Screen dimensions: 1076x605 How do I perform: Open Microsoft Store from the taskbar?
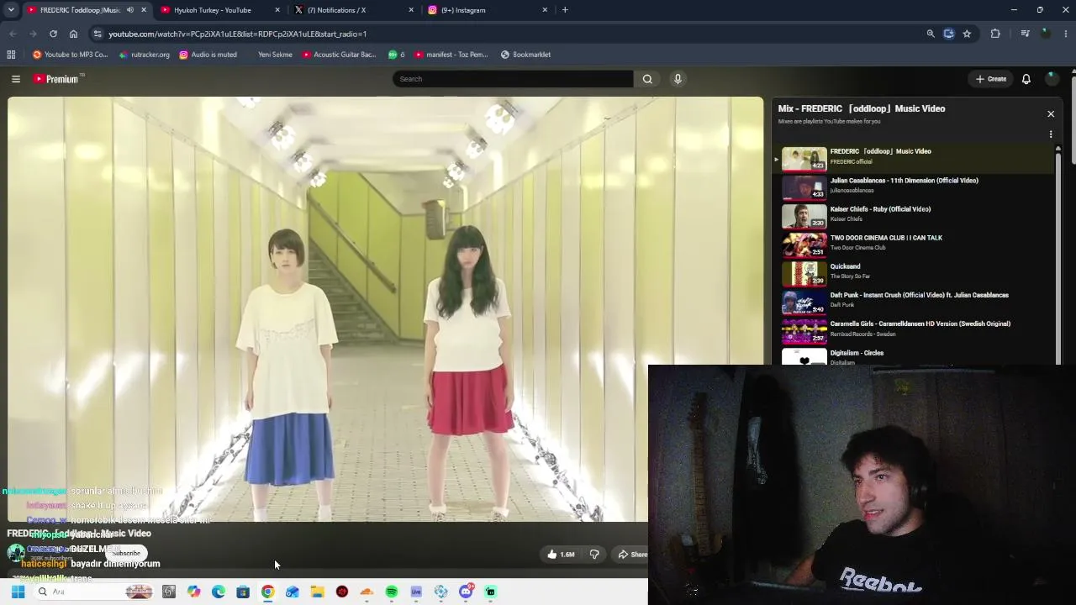point(243,592)
